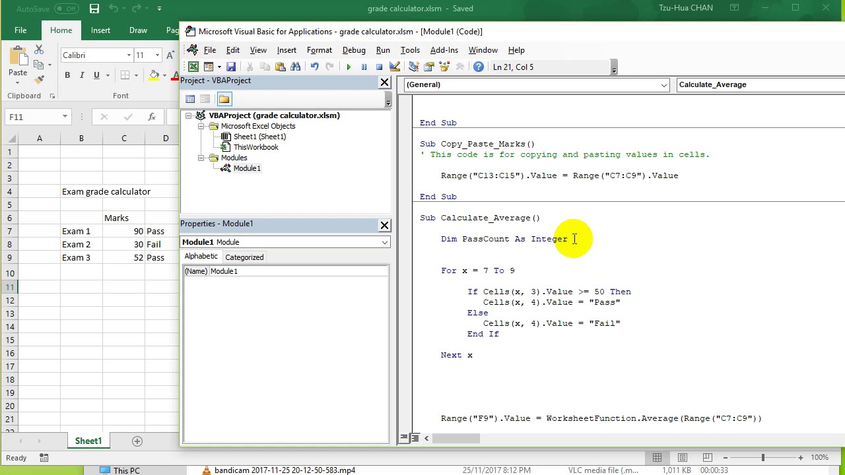Image resolution: width=845 pixels, height=475 pixels.
Task: Switch to Page Layout view in status bar
Action: point(683,457)
